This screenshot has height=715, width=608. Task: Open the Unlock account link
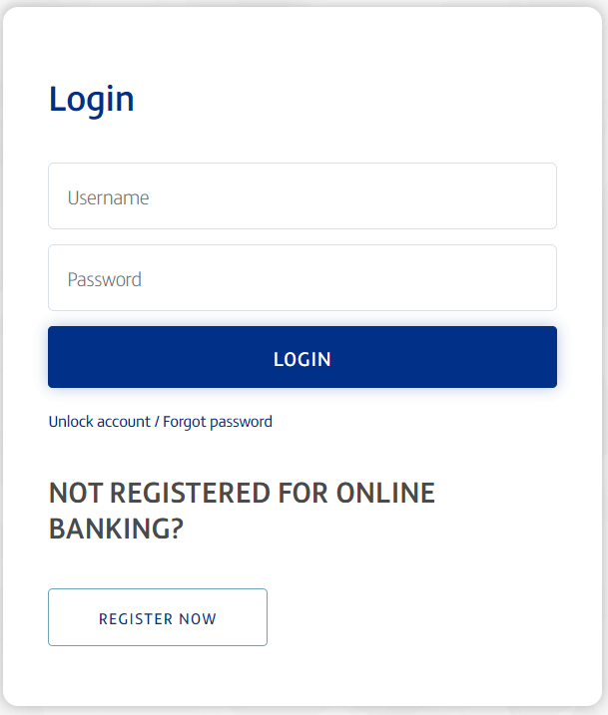coord(99,422)
